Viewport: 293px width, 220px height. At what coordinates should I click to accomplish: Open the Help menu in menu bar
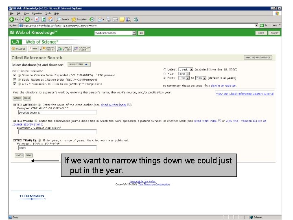point(56,13)
